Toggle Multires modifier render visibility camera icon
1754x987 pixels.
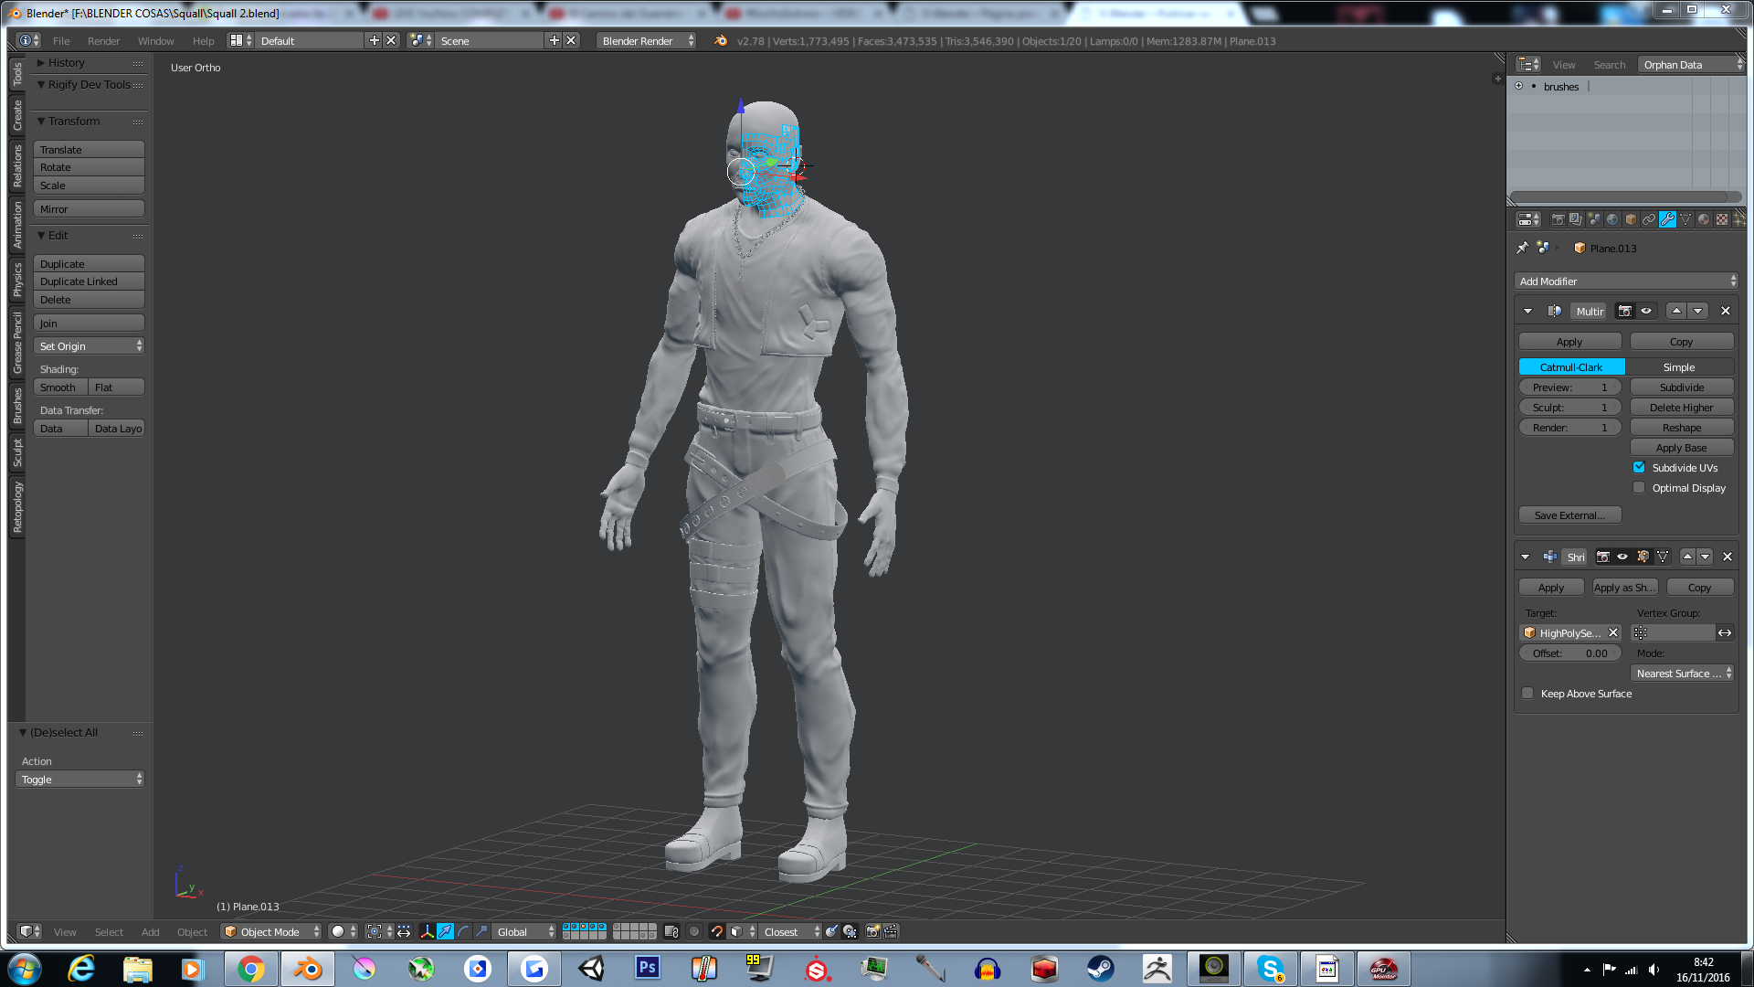[1625, 311]
